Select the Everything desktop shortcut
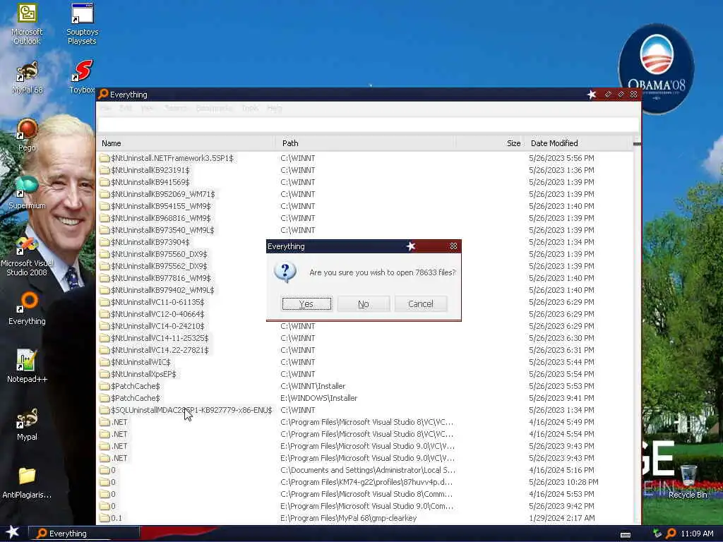The height and width of the screenshot is (542, 723). click(27, 308)
